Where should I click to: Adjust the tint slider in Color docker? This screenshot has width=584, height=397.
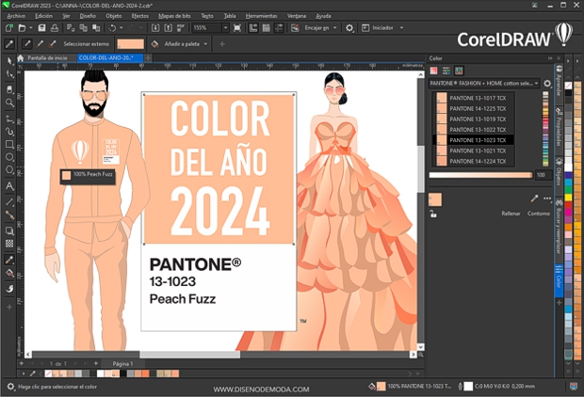click(x=480, y=175)
